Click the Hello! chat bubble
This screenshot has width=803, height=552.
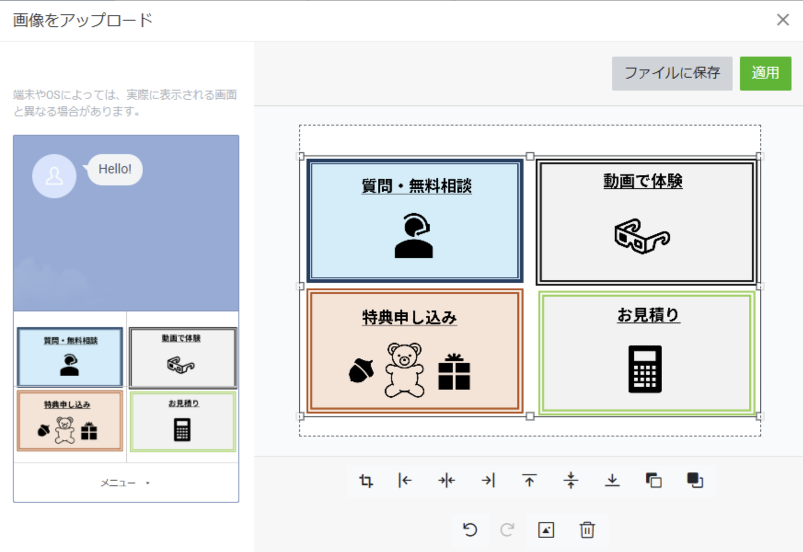(115, 169)
